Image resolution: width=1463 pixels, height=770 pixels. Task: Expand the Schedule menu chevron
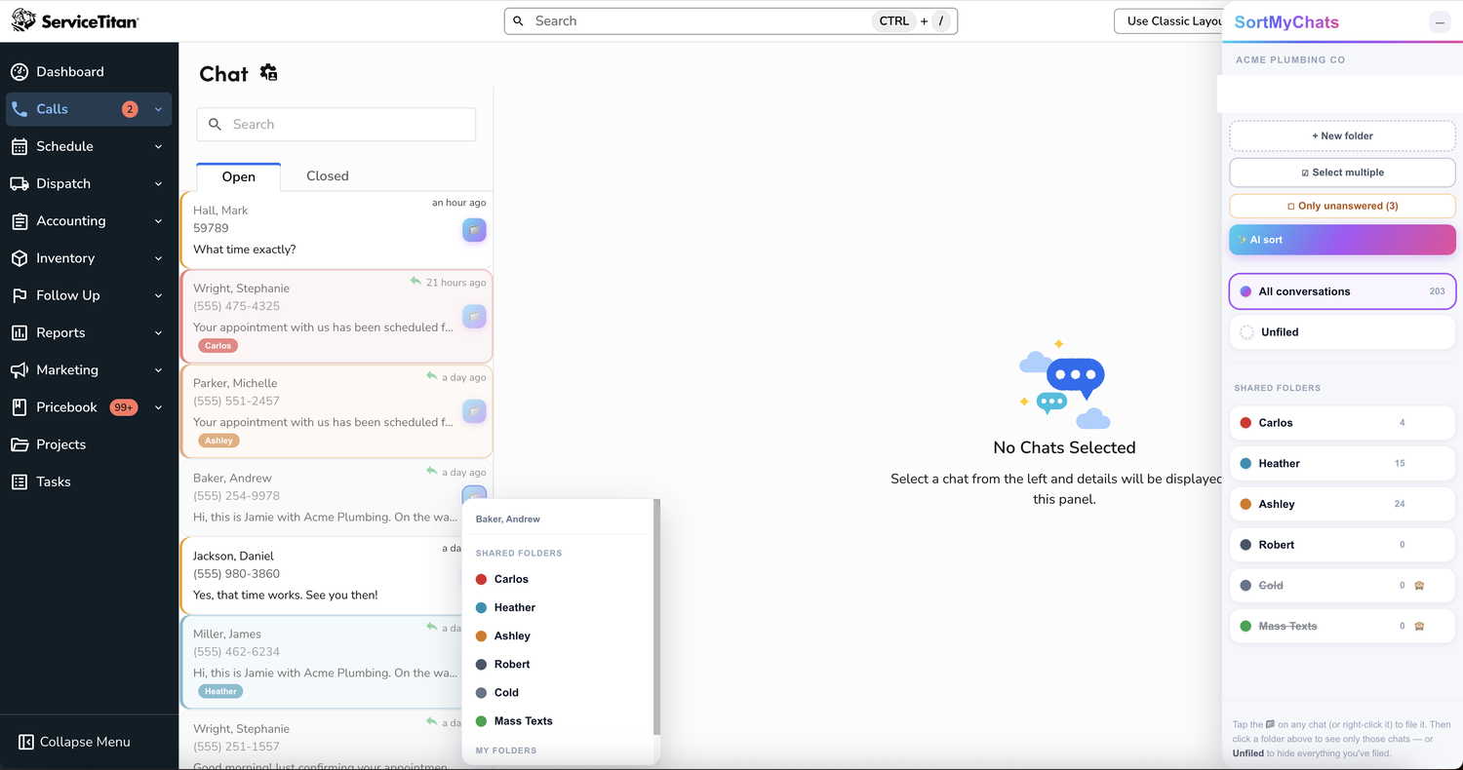[x=158, y=146]
